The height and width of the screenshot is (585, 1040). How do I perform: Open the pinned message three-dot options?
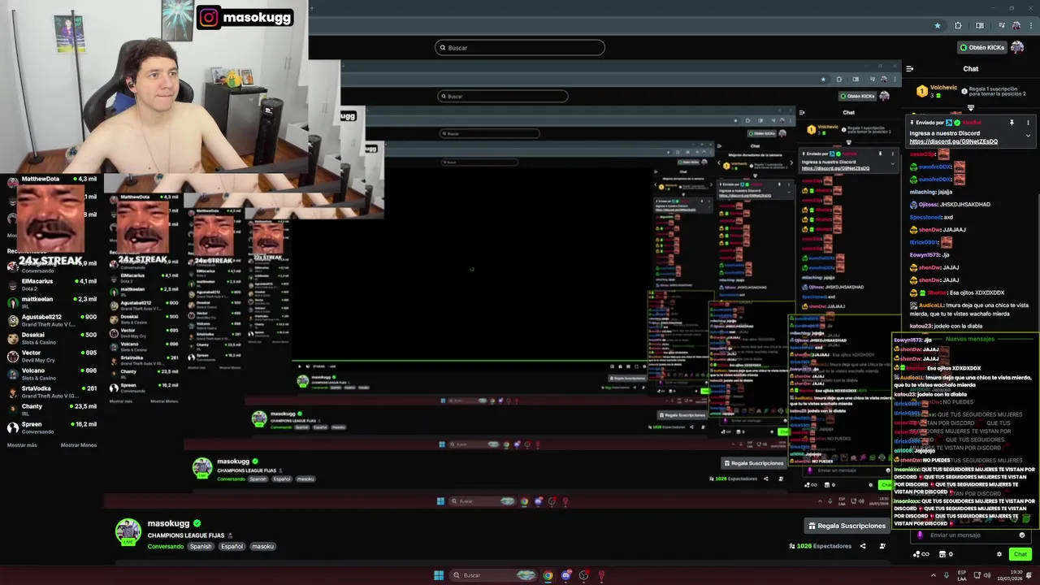tap(1028, 123)
